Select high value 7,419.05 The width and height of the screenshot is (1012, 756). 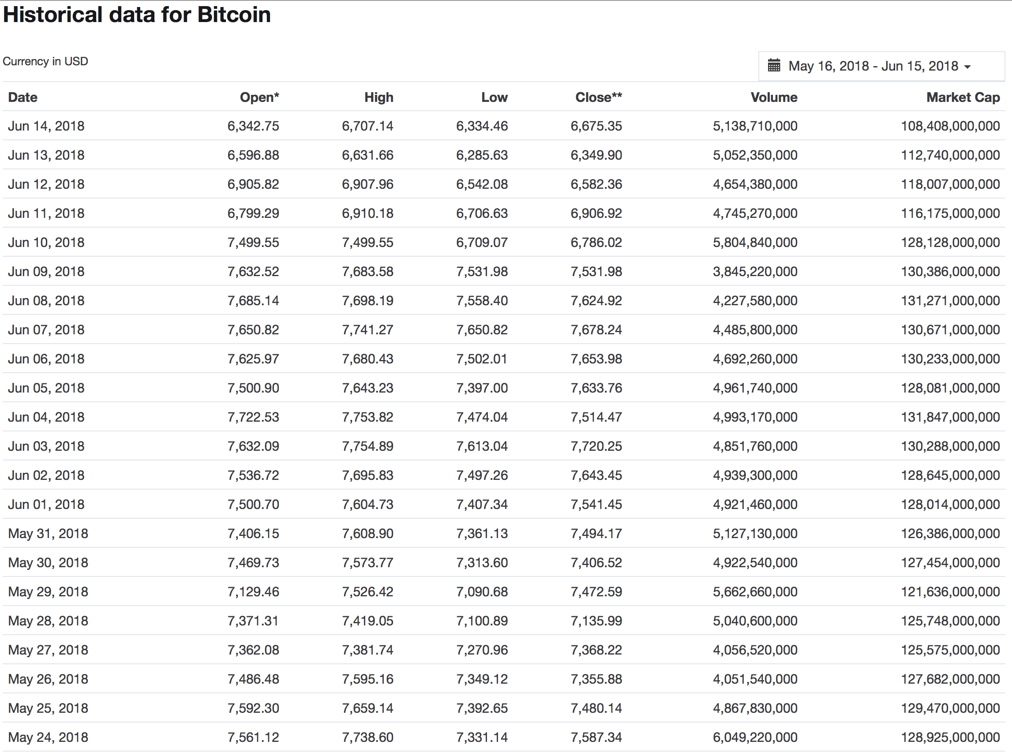(367, 621)
